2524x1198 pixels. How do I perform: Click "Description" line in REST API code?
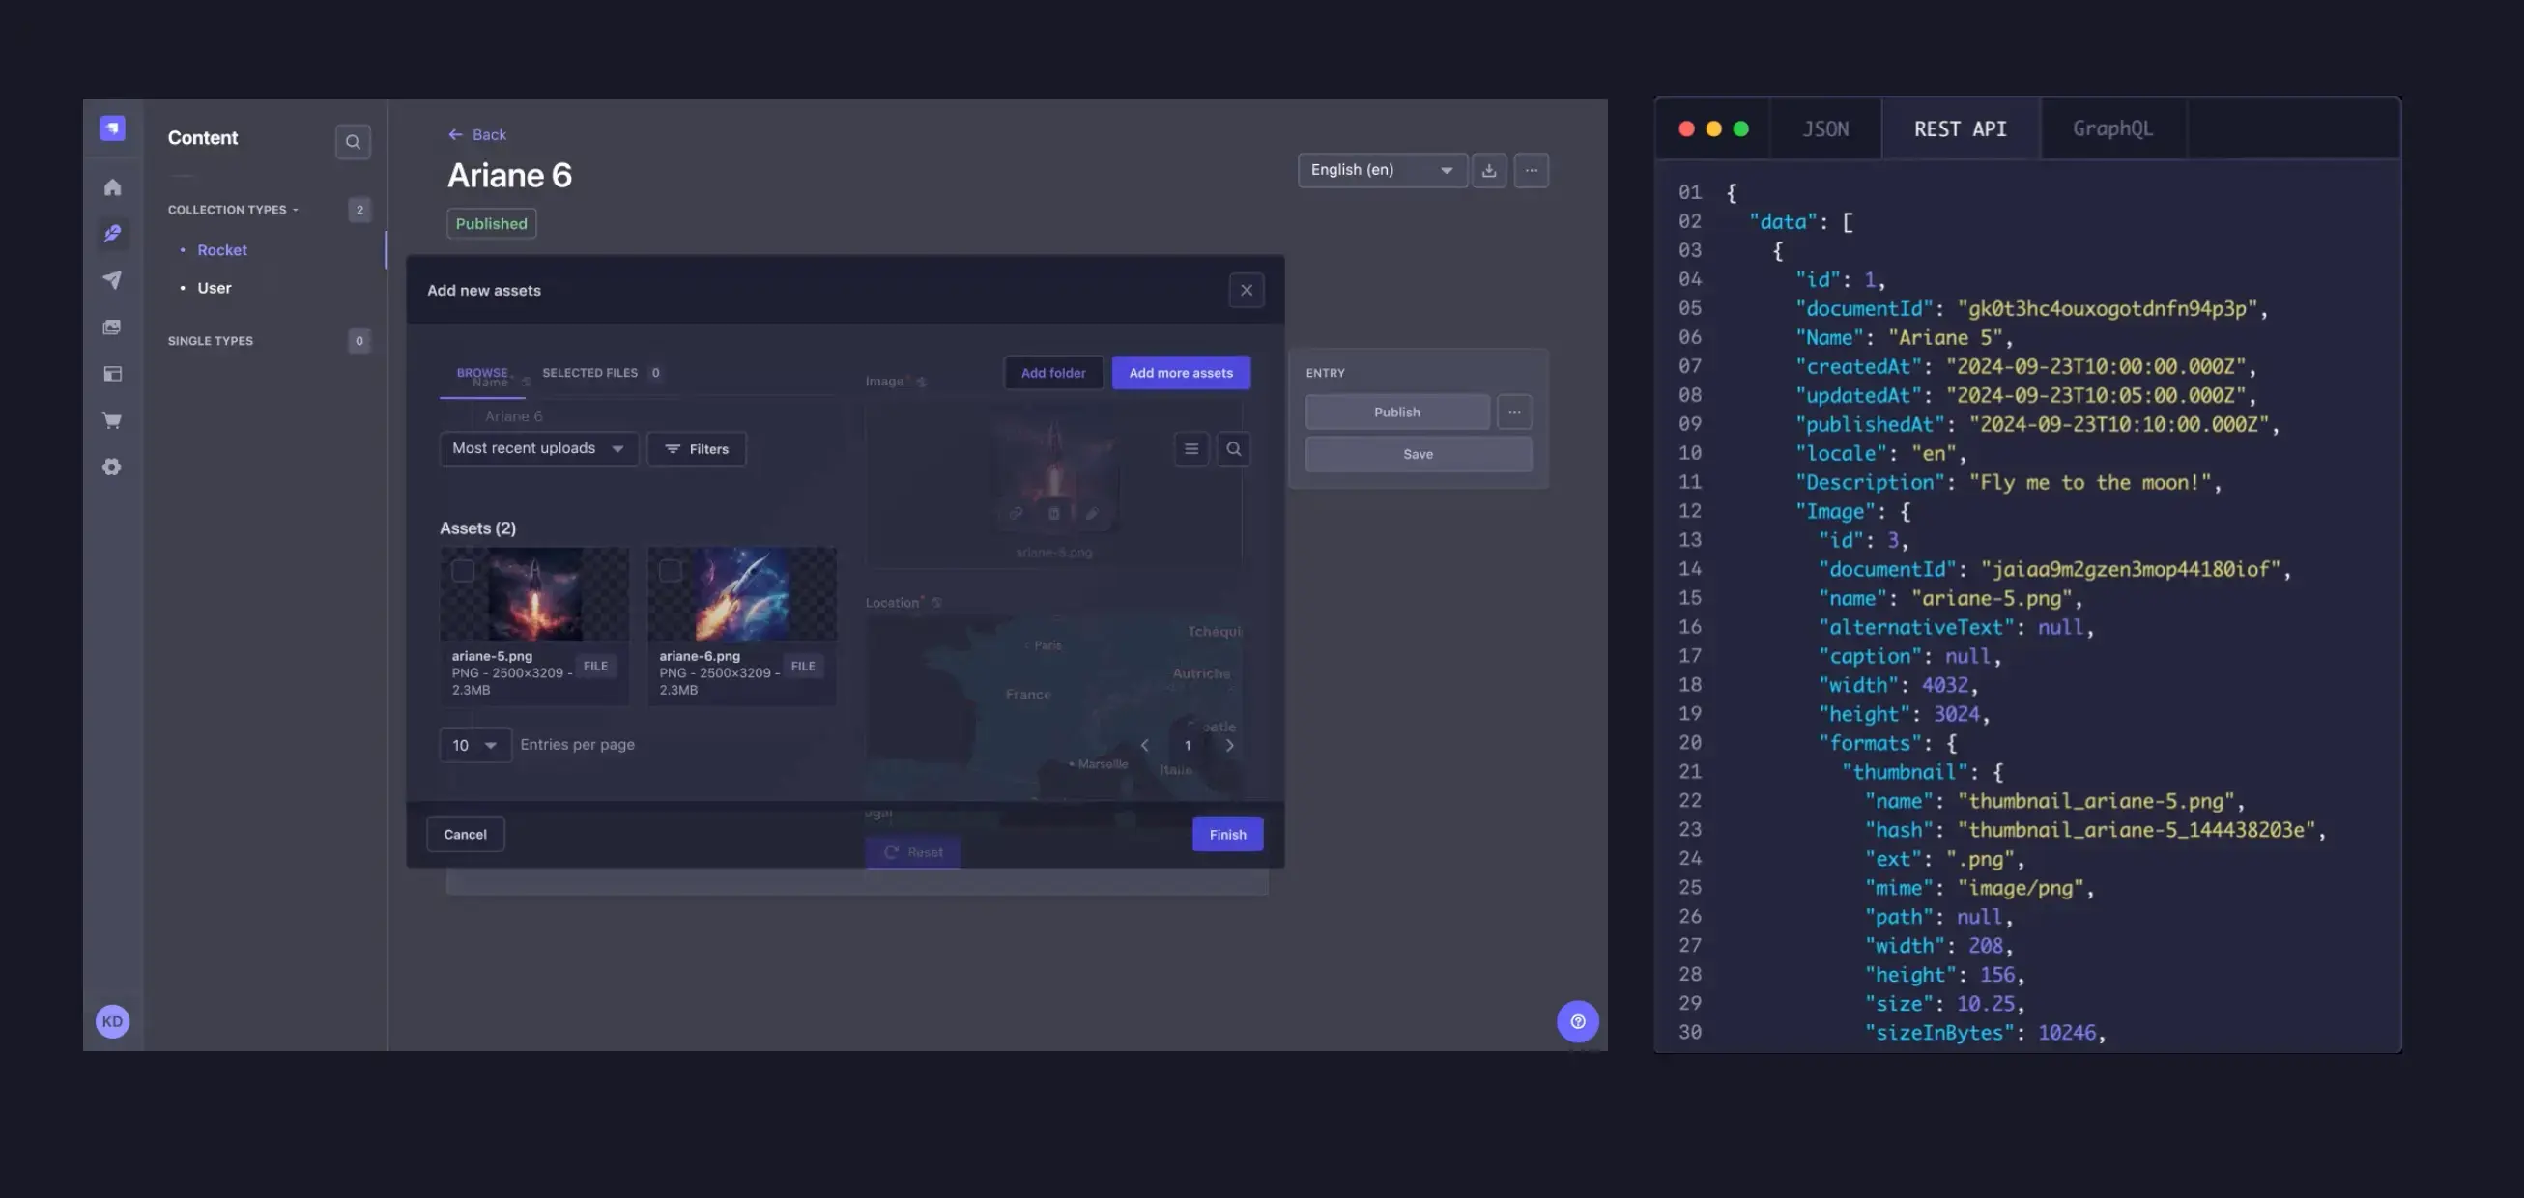2008,483
